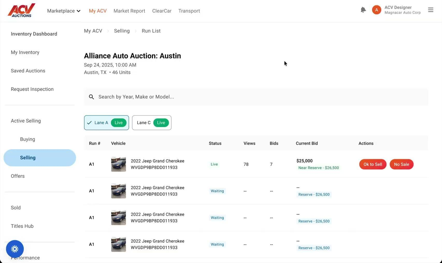Image resolution: width=442 pixels, height=263 pixels.
Task: Open Buying under Active Selling
Action: tap(27, 139)
